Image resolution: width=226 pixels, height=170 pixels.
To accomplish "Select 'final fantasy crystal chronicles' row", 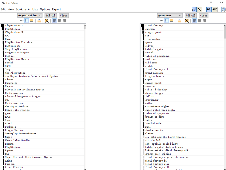I will click(x=182, y=157).
